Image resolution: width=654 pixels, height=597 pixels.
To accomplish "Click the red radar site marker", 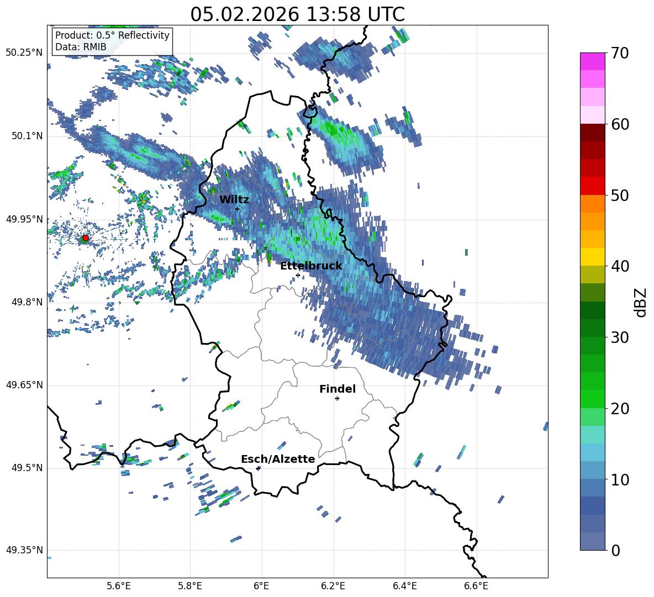I will pyautogui.click(x=86, y=238).
